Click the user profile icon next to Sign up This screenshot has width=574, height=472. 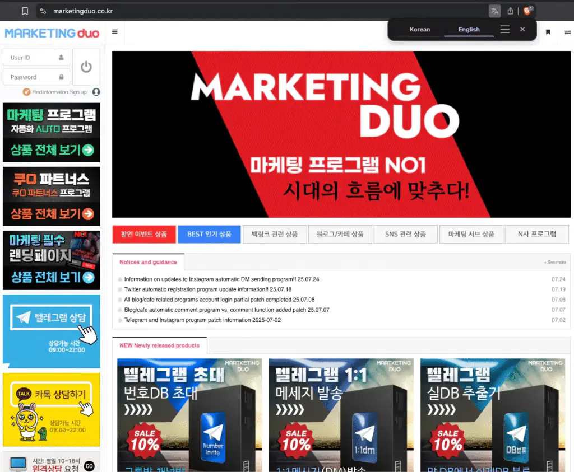[95, 92]
